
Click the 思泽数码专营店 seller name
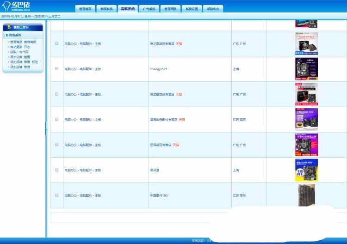click(x=161, y=145)
